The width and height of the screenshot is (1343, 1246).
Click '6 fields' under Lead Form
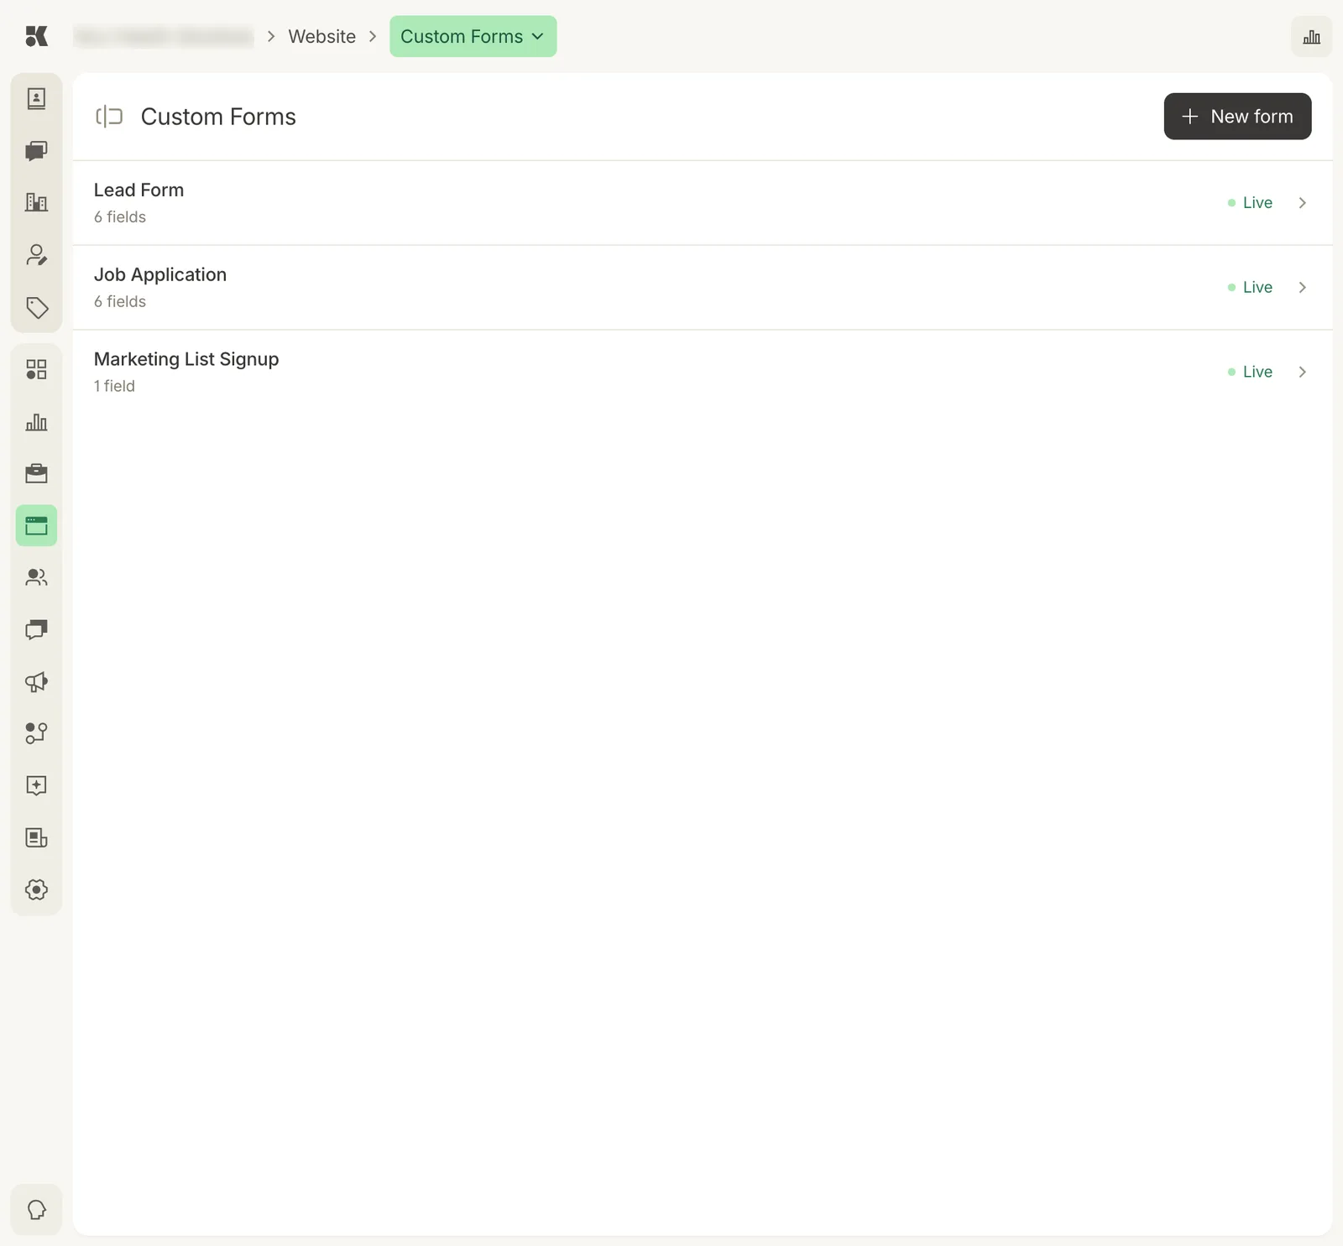(120, 217)
